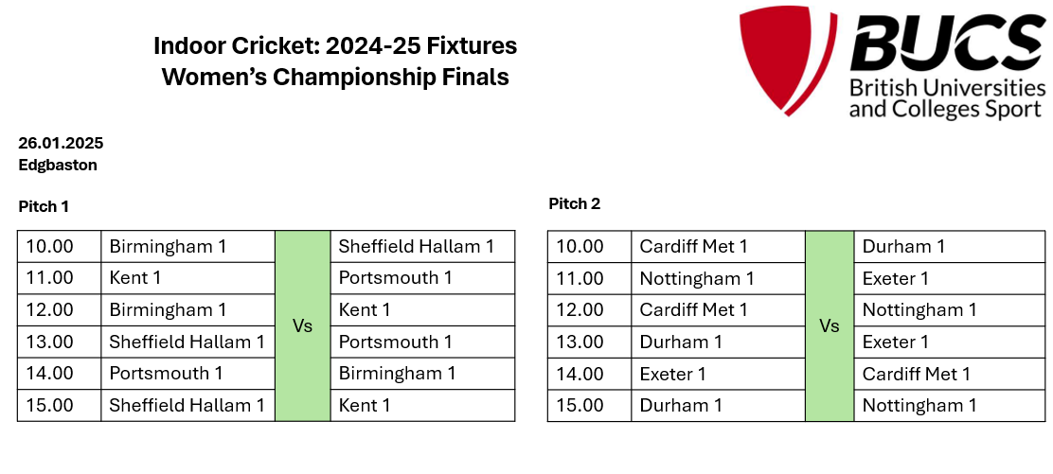Select the 26.01.2025 date text
This screenshot has width=1053, height=474.
[x=61, y=143]
